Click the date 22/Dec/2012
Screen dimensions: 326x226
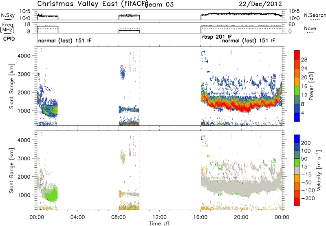[260, 4]
